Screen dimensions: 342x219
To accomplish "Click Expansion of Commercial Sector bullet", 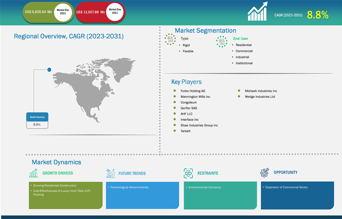I will click(x=287, y=187).
